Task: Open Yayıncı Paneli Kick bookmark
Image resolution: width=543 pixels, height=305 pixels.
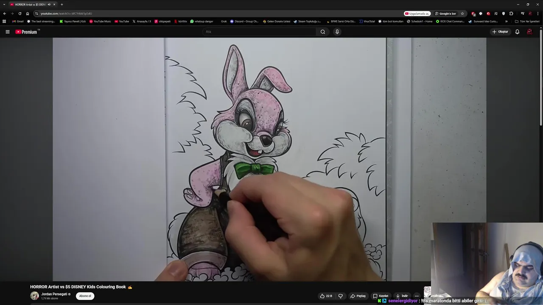Action: (x=73, y=21)
